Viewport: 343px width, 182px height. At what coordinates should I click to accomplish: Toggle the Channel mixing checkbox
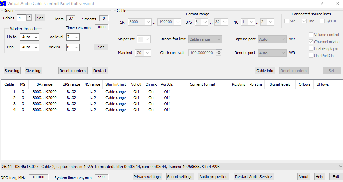coord(311,41)
